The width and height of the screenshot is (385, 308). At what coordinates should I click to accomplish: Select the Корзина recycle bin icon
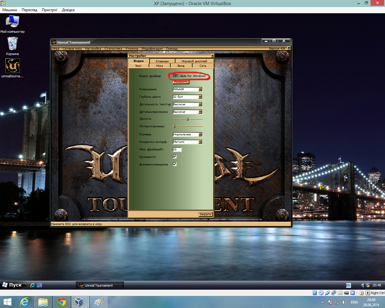coord(12,46)
